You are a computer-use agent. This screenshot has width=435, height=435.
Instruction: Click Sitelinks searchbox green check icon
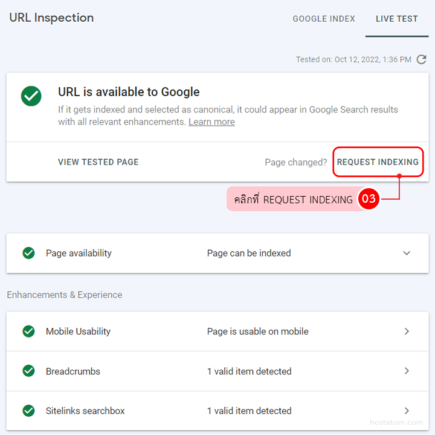28,411
